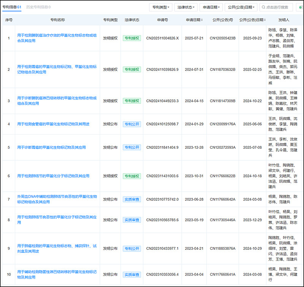Screen dimensions: 304x287
Task: Select the 专利信息 61 tab
Action: pos(12,7)
